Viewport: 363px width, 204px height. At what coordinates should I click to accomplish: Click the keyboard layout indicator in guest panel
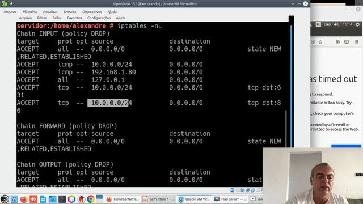pyautogui.click(x=319, y=24)
